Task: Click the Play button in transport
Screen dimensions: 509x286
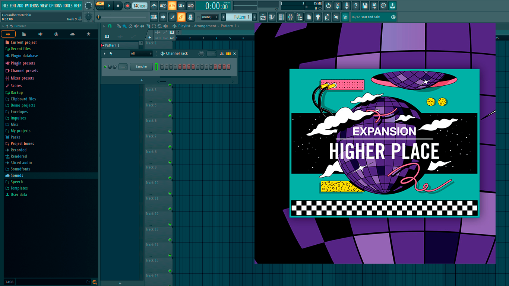Action: coord(109,6)
